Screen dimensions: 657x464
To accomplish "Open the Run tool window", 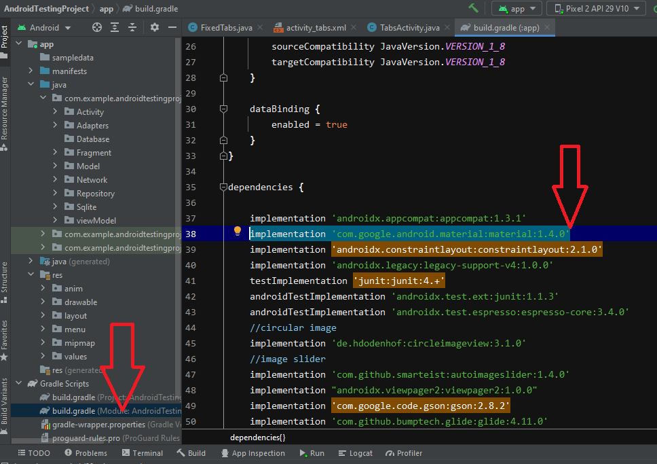I will [x=312, y=453].
